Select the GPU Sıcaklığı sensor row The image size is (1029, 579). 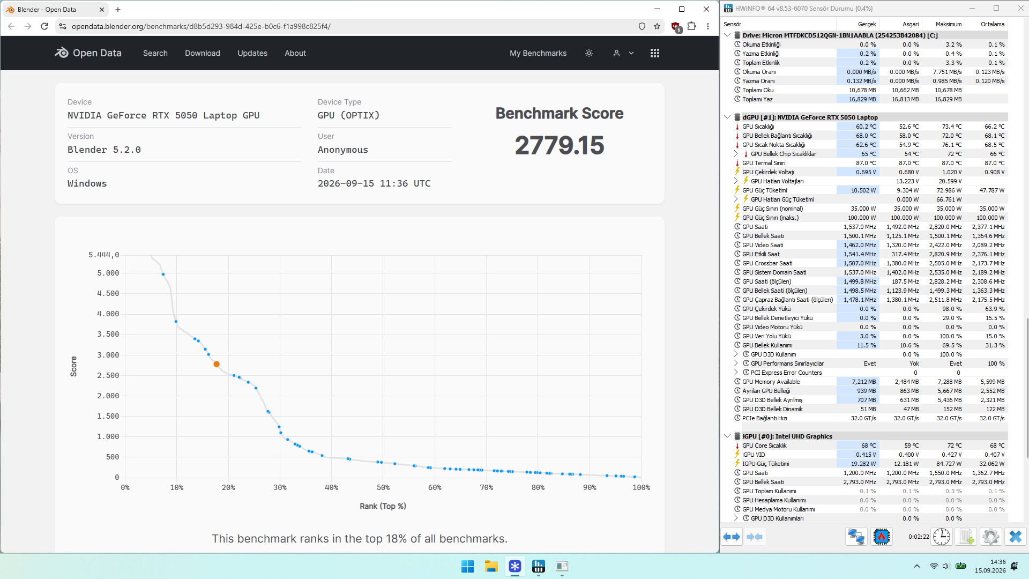pos(865,127)
